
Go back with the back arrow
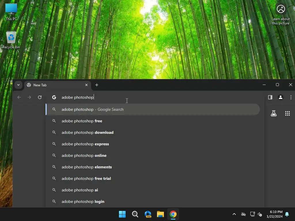(x=19, y=97)
